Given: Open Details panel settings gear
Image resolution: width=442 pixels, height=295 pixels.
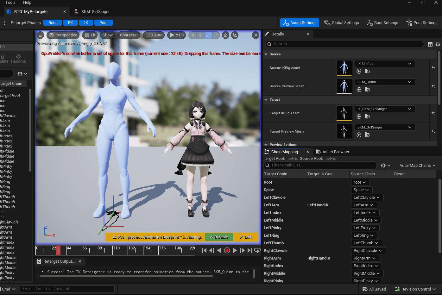Looking at the screenshot, I should [x=438, y=44].
